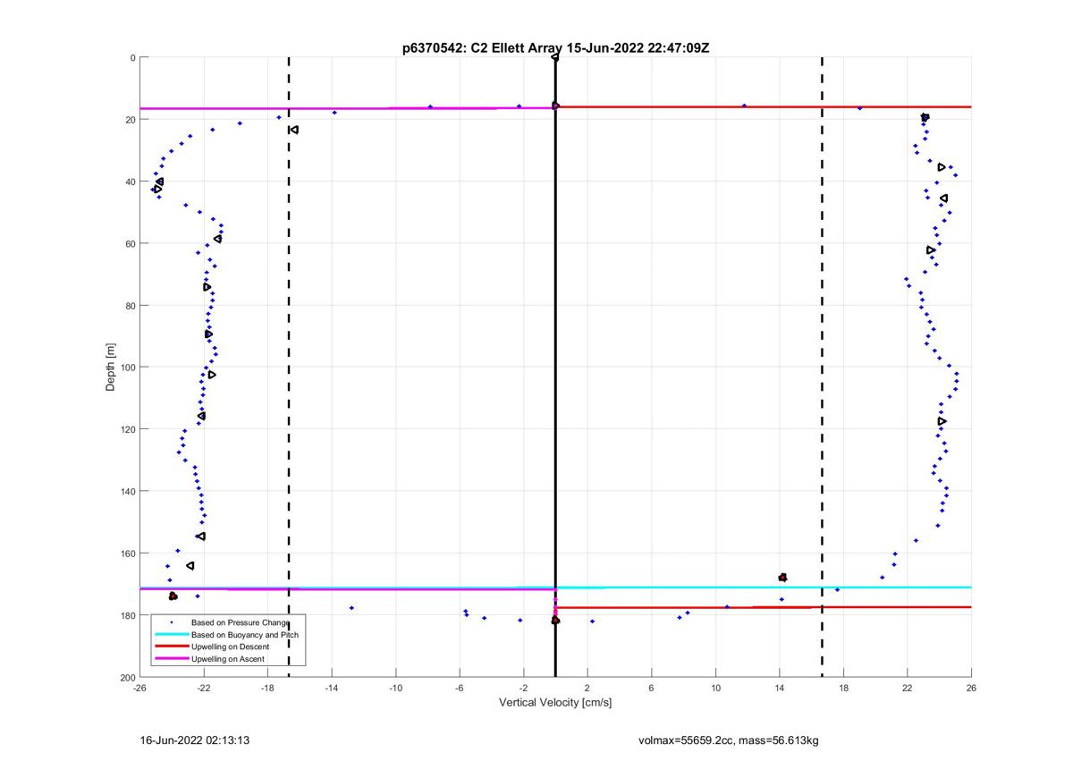Screen dimensions: 1073x761
Task: Click the depth-axis tick label '180'
Action: pos(128,615)
